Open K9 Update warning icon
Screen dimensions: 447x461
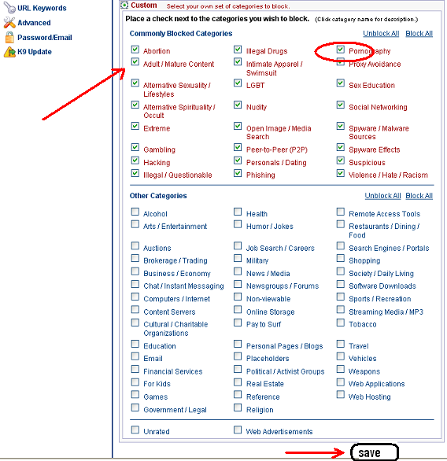click(x=9, y=52)
